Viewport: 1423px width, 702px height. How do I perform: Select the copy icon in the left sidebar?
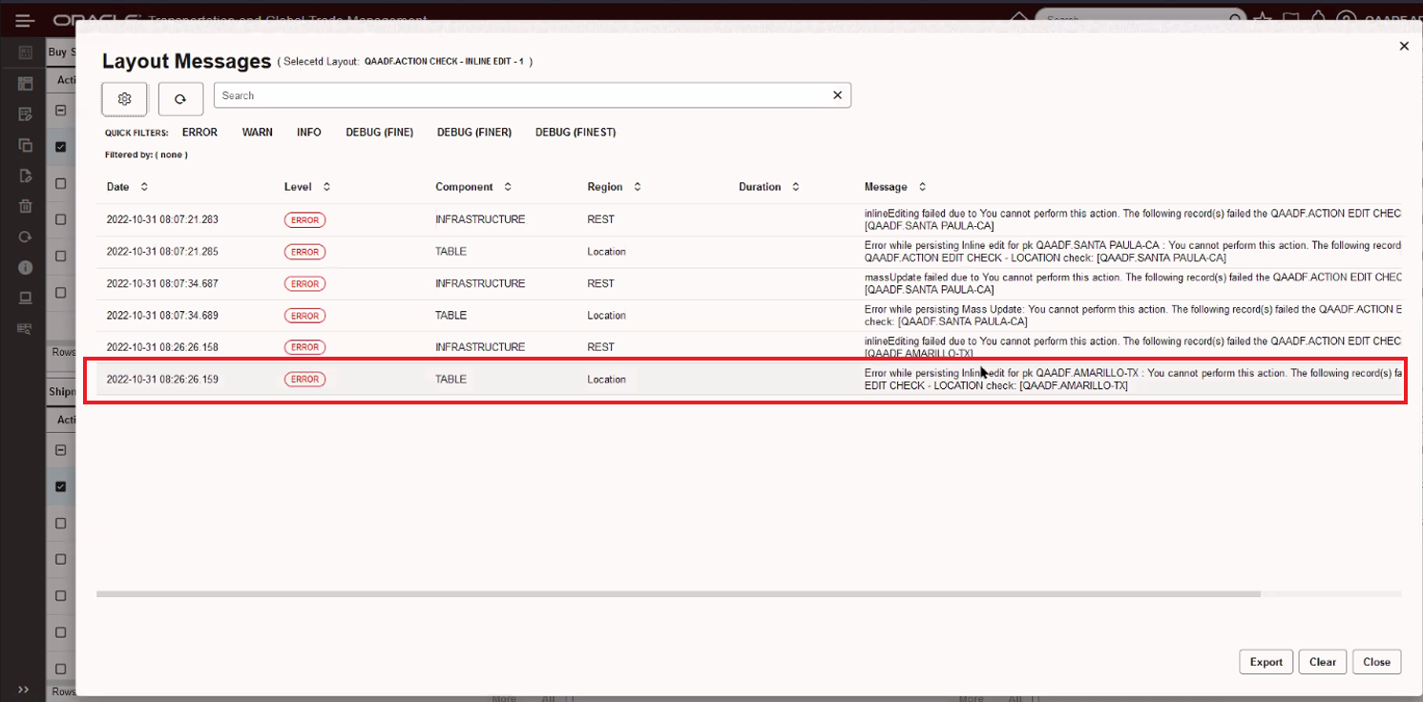[x=25, y=145]
